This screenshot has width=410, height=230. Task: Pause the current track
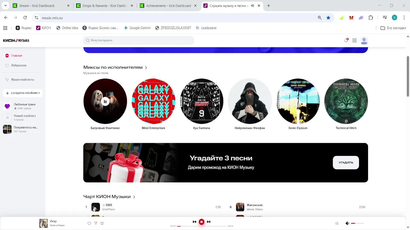point(201,222)
